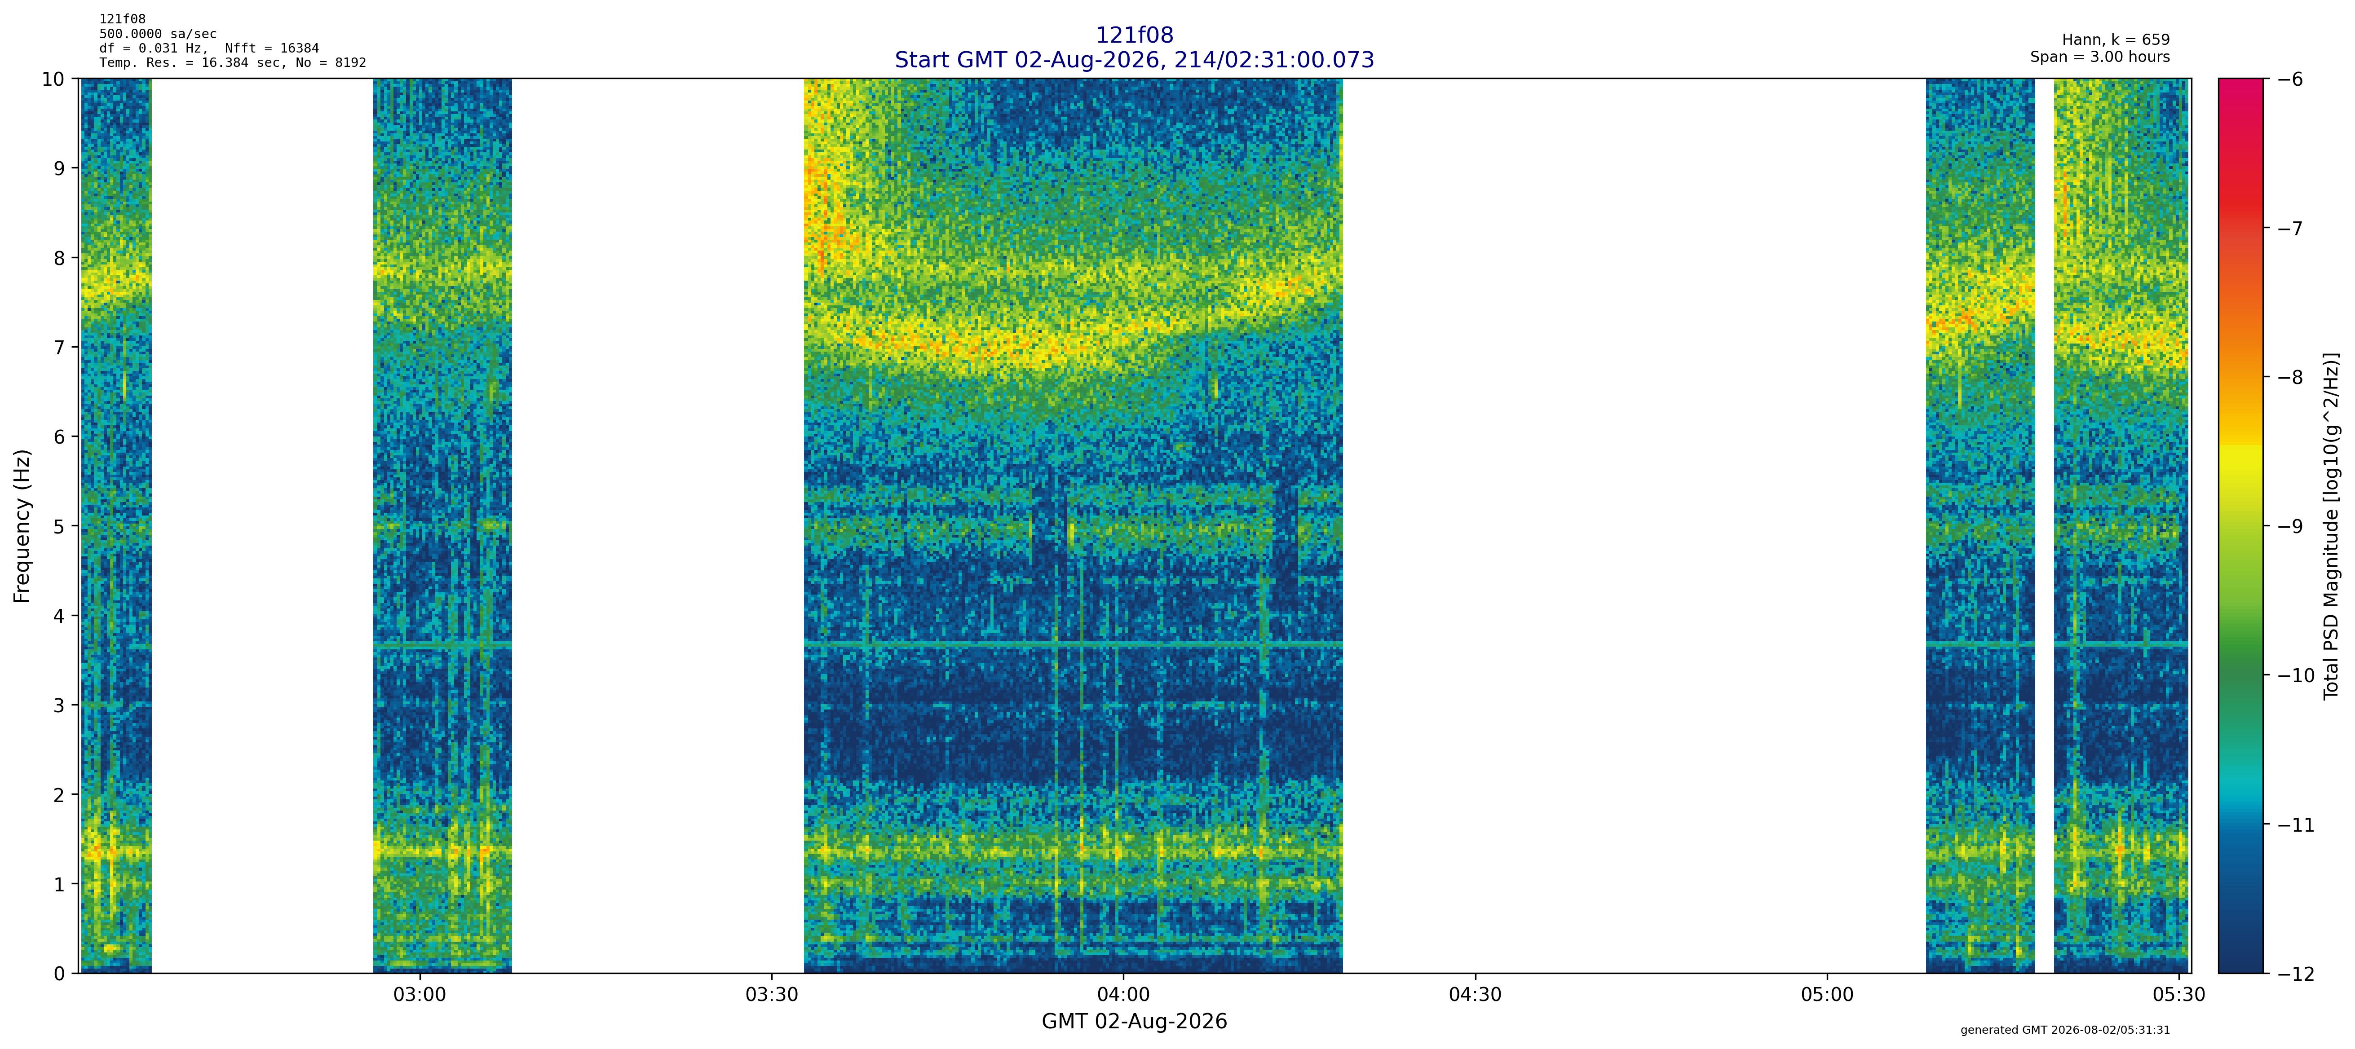Image resolution: width=2355 pixels, height=1049 pixels.
Task: Select the "3" frequency axis tick label
Action: 60,705
